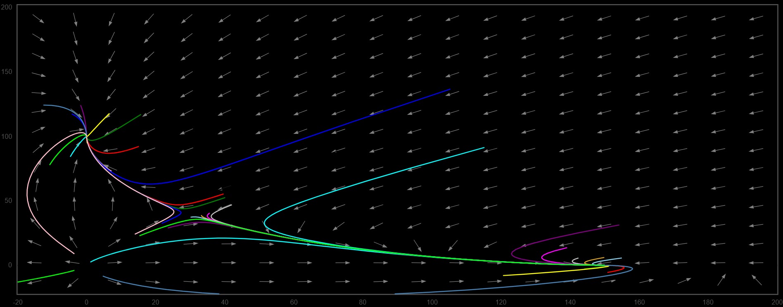Click the x-axis tick label -20
Image resolution: width=783 pixels, height=307 pixels.
click(18, 302)
